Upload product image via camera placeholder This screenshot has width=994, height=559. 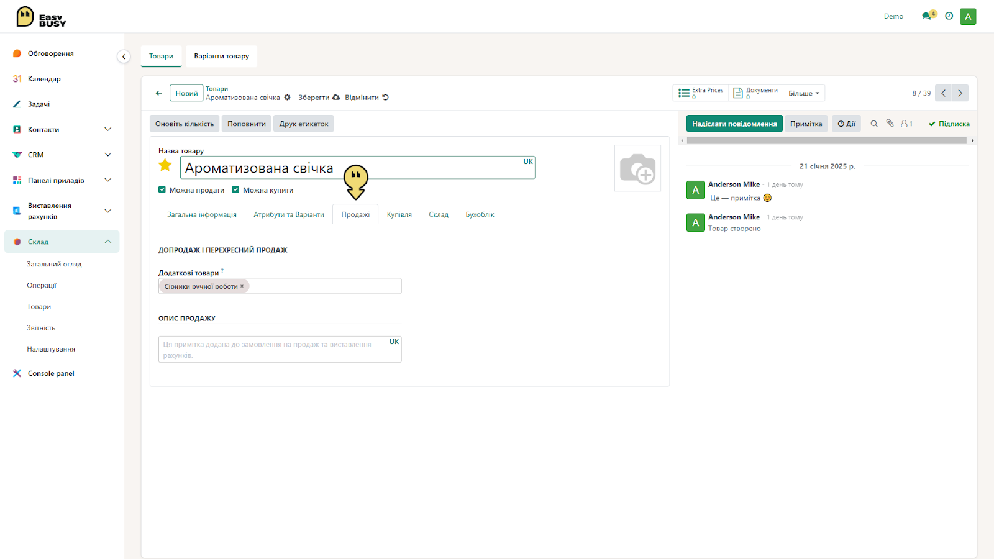(637, 168)
